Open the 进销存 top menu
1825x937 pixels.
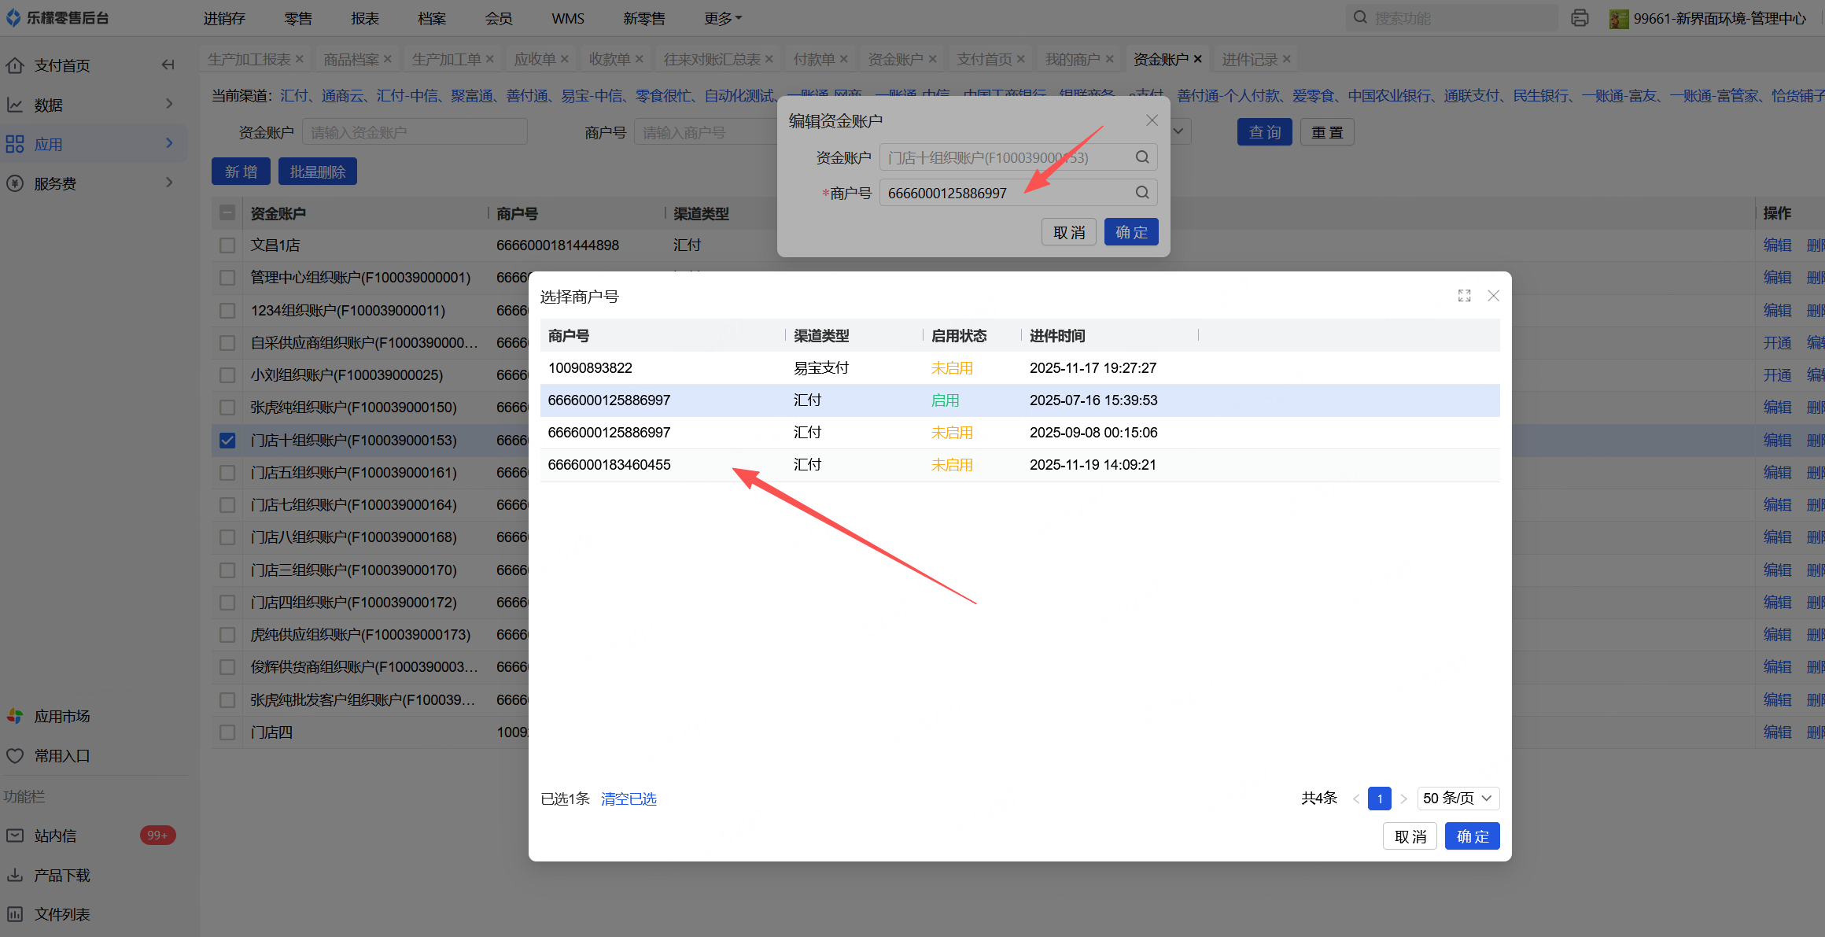224,18
